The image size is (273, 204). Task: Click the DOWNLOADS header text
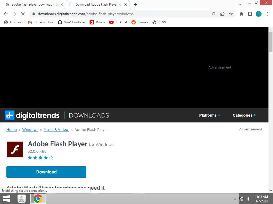pyautogui.click(x=89, y=116)
